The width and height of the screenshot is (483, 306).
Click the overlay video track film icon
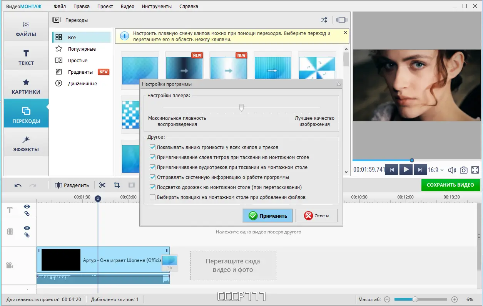(10, 232)
